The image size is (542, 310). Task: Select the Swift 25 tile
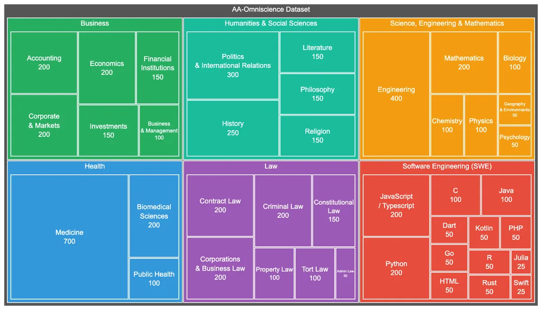(x=521, y=287)
